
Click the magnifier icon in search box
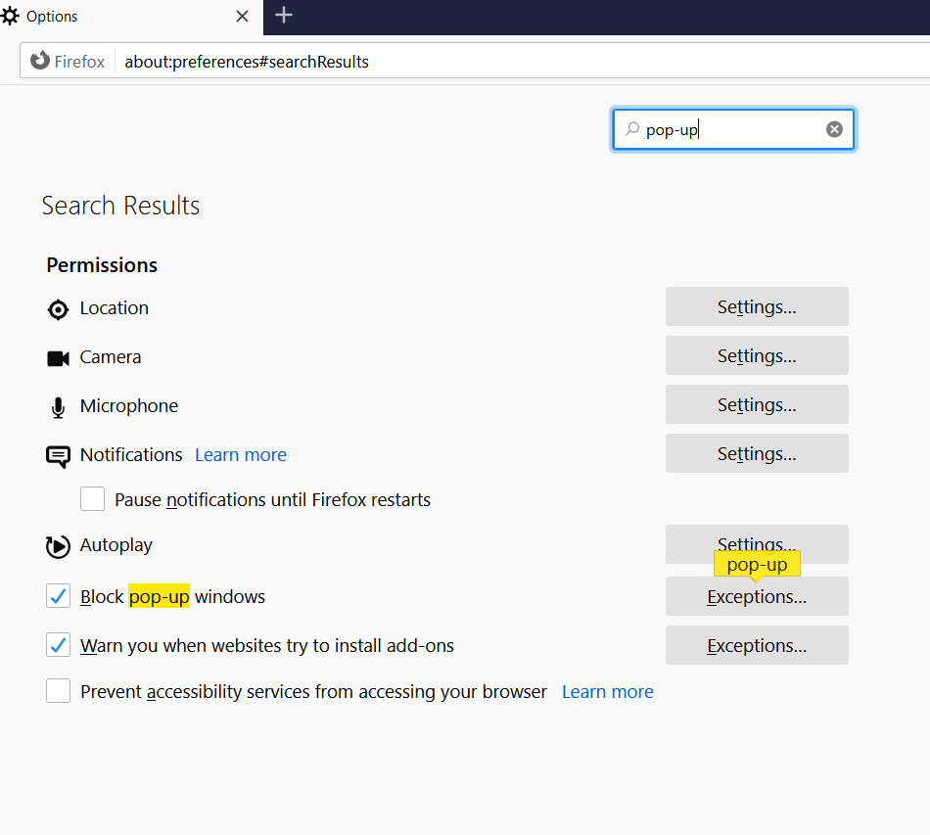click(632, 128)
